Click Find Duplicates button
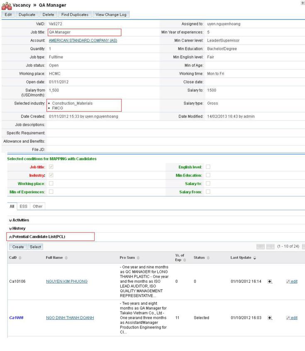Image resolution: width=305 pixels, height=351 pixels. click(x=75, y=15)
